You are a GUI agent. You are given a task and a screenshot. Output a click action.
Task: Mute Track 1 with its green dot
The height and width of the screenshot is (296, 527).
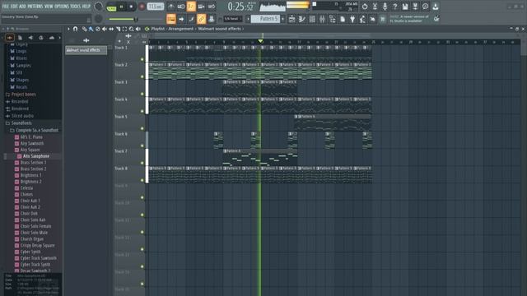point(142,59)
